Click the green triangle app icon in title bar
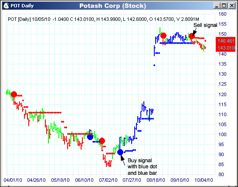This screenshot has height=187, width=238. (x=6, y=6)
